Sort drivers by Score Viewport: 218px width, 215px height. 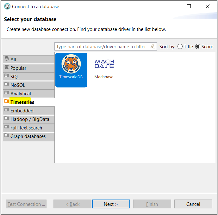(204, 47)
